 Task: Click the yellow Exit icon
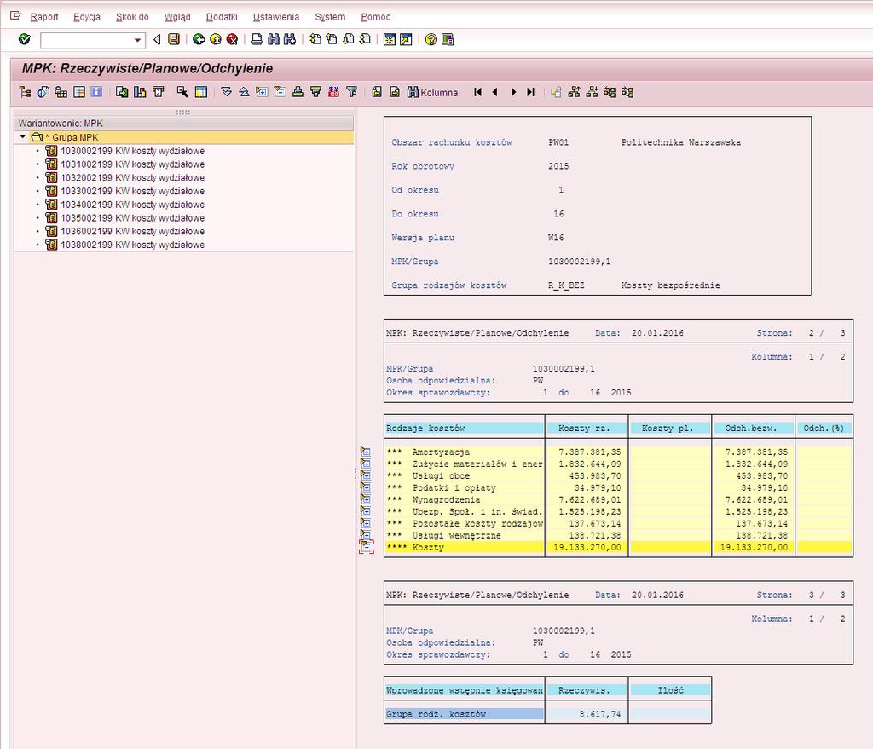click(216, 39)
